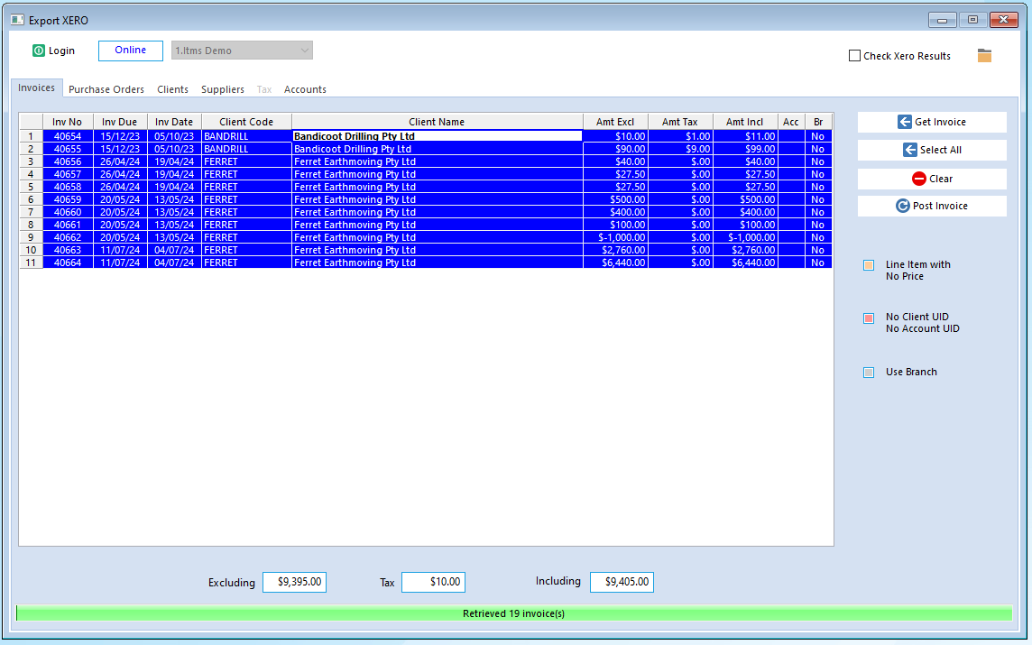Click the Inv Date column header
Image resolution: width=1032 pixels, height=645 pixels.
pos(174,122)
